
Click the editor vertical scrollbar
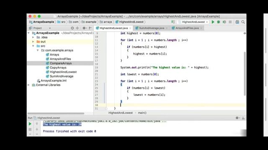pyautogui.click(x=245, y=74)
